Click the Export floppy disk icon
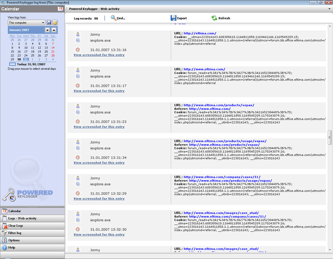The height and width of the screenshot is (259, 333). pos(173,18)
